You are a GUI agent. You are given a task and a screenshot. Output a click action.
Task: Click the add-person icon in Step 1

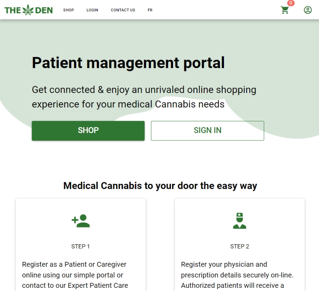click(80, 221)
